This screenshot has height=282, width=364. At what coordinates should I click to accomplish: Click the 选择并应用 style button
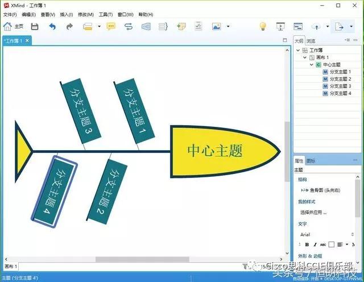pos(313,213)
